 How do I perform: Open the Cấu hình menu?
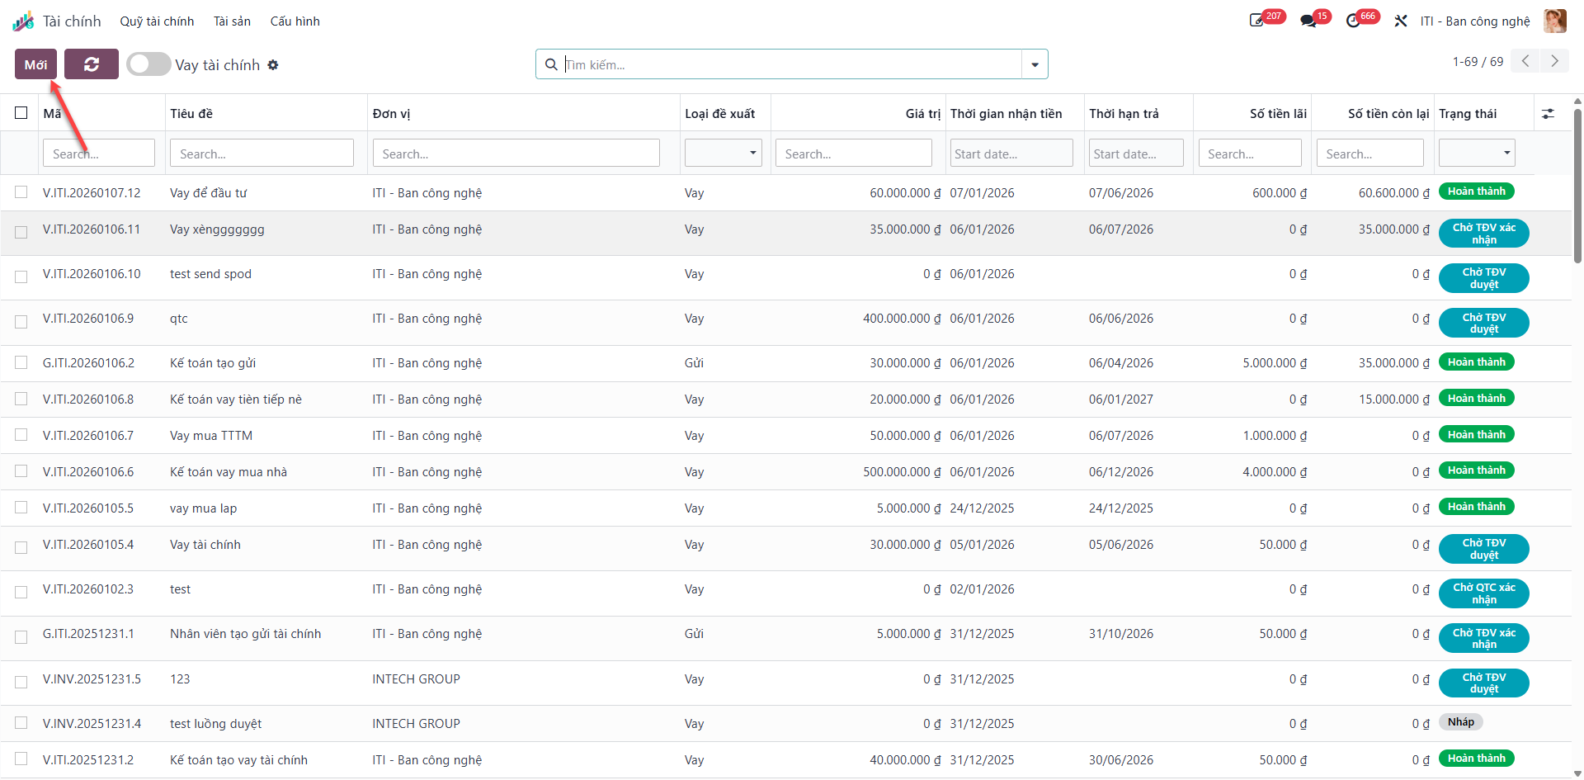point(295,21)
